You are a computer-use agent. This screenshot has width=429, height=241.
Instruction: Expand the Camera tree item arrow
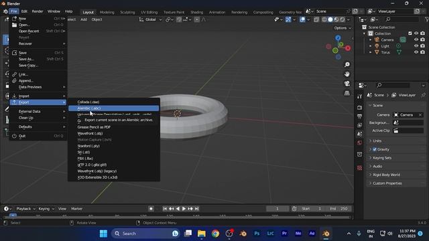[x=371, y=39]
